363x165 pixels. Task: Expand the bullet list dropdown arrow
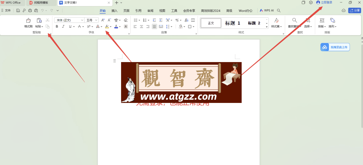(139, 20)
